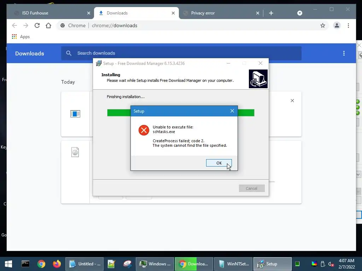
Task: Click the red error icon in dialog
Action: [144, 130]
